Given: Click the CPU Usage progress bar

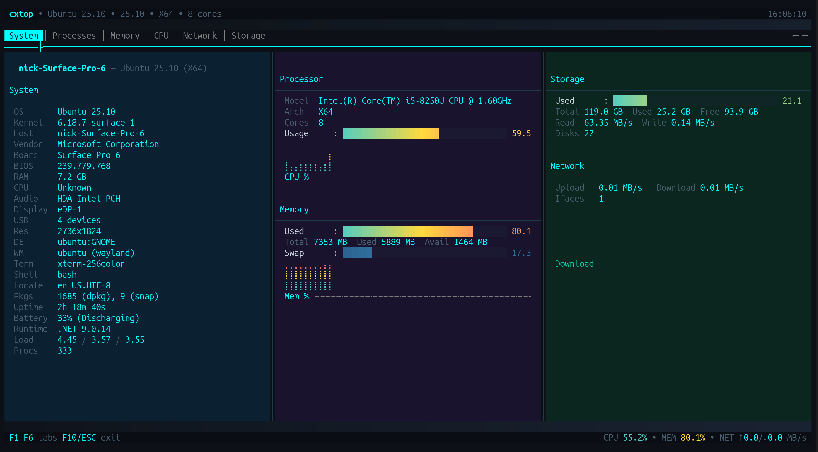Looking at the screenshot, I should [x=391, y=134].
